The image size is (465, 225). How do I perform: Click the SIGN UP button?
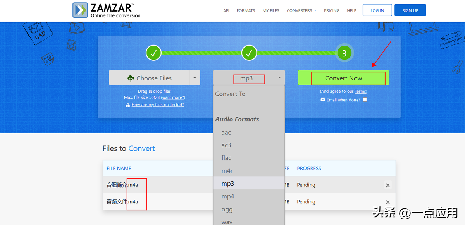click(410, 10)
